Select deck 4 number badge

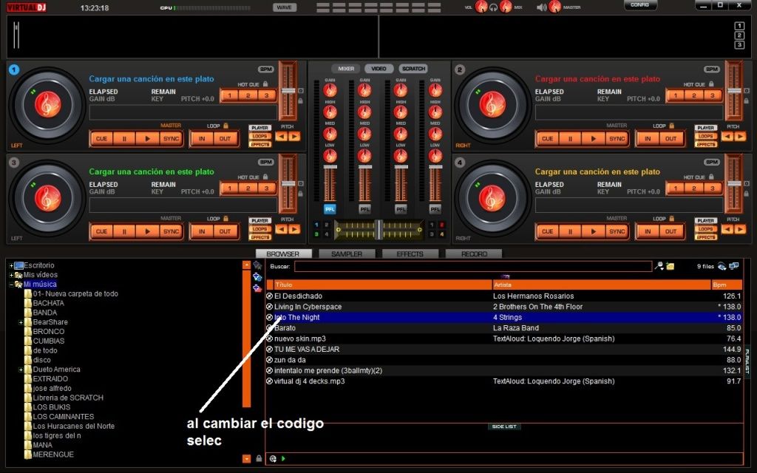coord(460,162)
